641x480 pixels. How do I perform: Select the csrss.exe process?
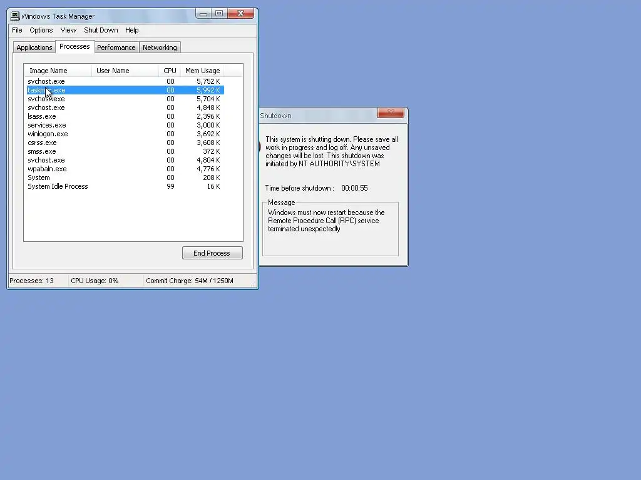(x=125, y=142)
